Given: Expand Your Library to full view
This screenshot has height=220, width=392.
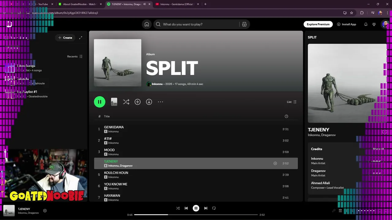Looking at the screenshot, I should click(x=81, y=38).
